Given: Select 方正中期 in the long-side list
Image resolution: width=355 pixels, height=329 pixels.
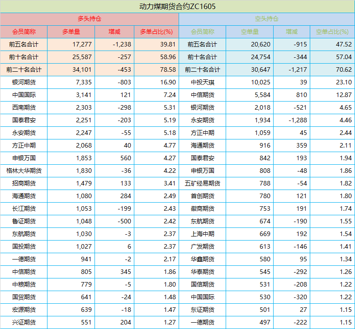Looking at the screenshot, I should [x=24, y=145].
